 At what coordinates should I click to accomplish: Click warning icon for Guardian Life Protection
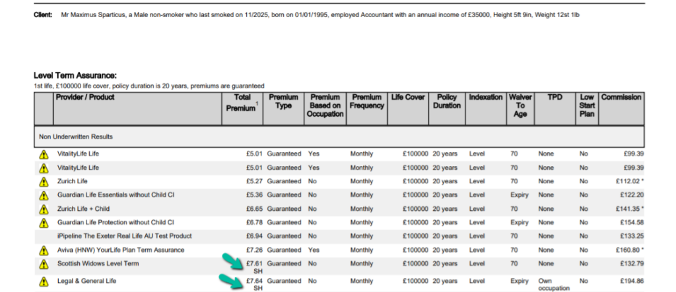pos(44,223)
